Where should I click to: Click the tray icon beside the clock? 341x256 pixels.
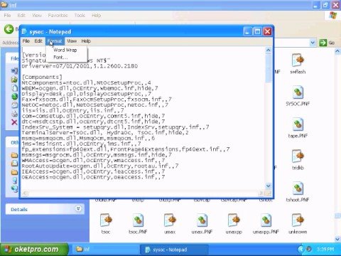point(309,249)
